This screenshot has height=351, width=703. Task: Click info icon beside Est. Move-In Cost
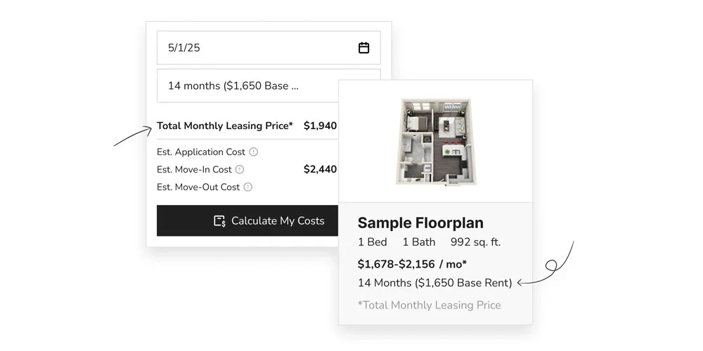(240, 169)
